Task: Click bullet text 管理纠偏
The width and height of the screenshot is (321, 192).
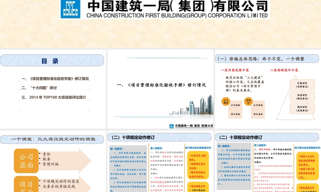Action: [x=51, y=164]
